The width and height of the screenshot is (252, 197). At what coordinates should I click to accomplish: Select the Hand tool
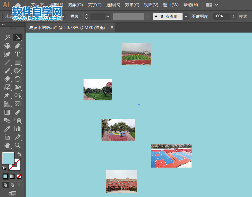click(x=7, y=145)
